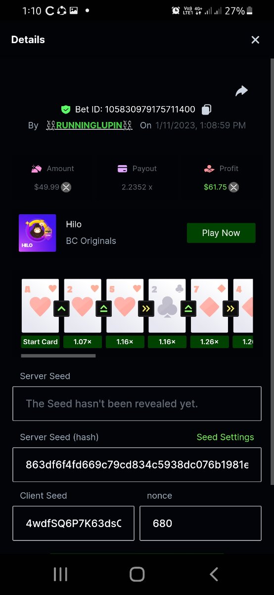The height and width of the screenshot is (595, 274).
Task: Click the Client Seed field
Action: (x=73, y=523)
